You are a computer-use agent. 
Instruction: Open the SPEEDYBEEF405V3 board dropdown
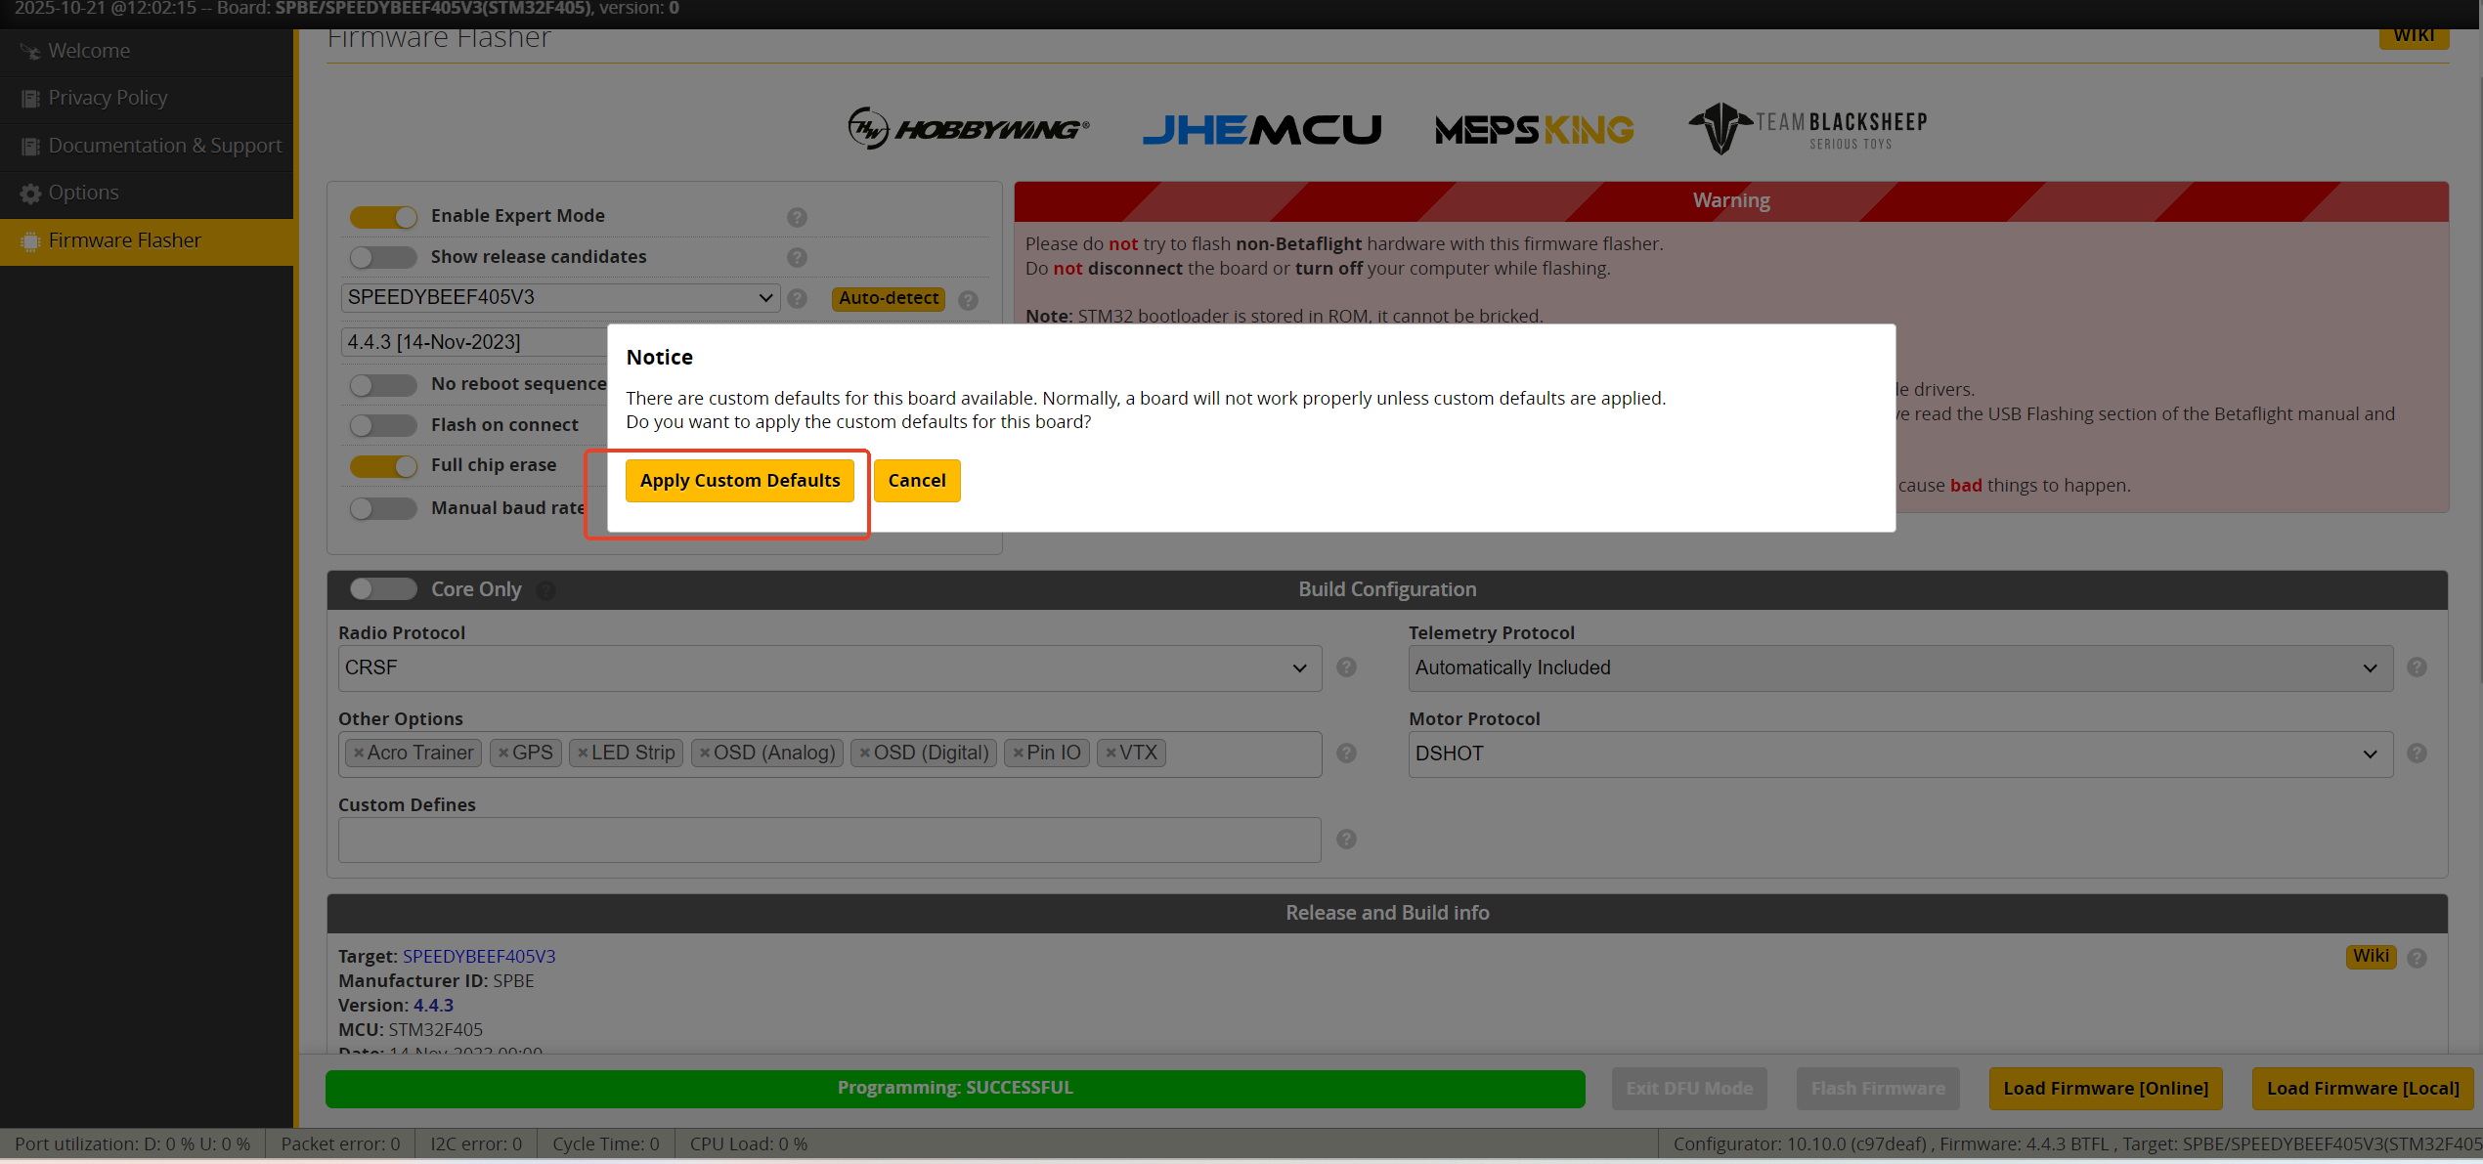click(559, 297)
